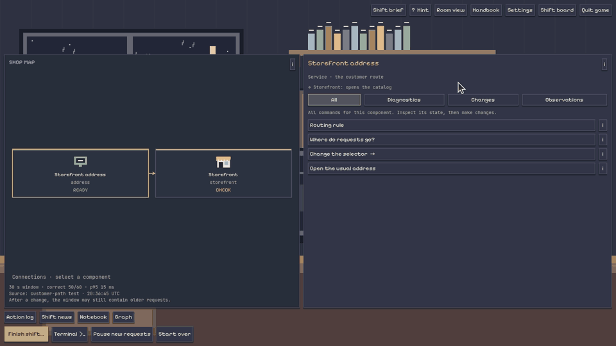Image resolution: width=616 pixels, height=346 pixels.
Task: Click the CHECK status on Storefront
Action: 223,190
